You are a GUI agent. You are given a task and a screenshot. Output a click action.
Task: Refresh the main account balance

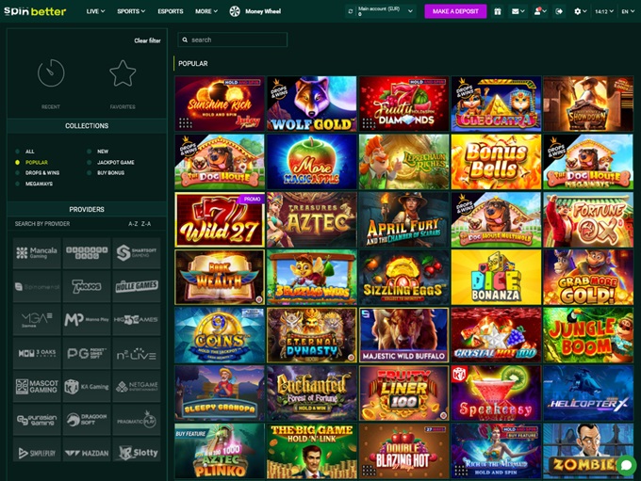coord(349,11)
